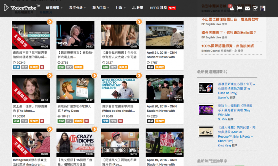Open the 精選頻道 dropdown menu

click(x=54, y=8)
